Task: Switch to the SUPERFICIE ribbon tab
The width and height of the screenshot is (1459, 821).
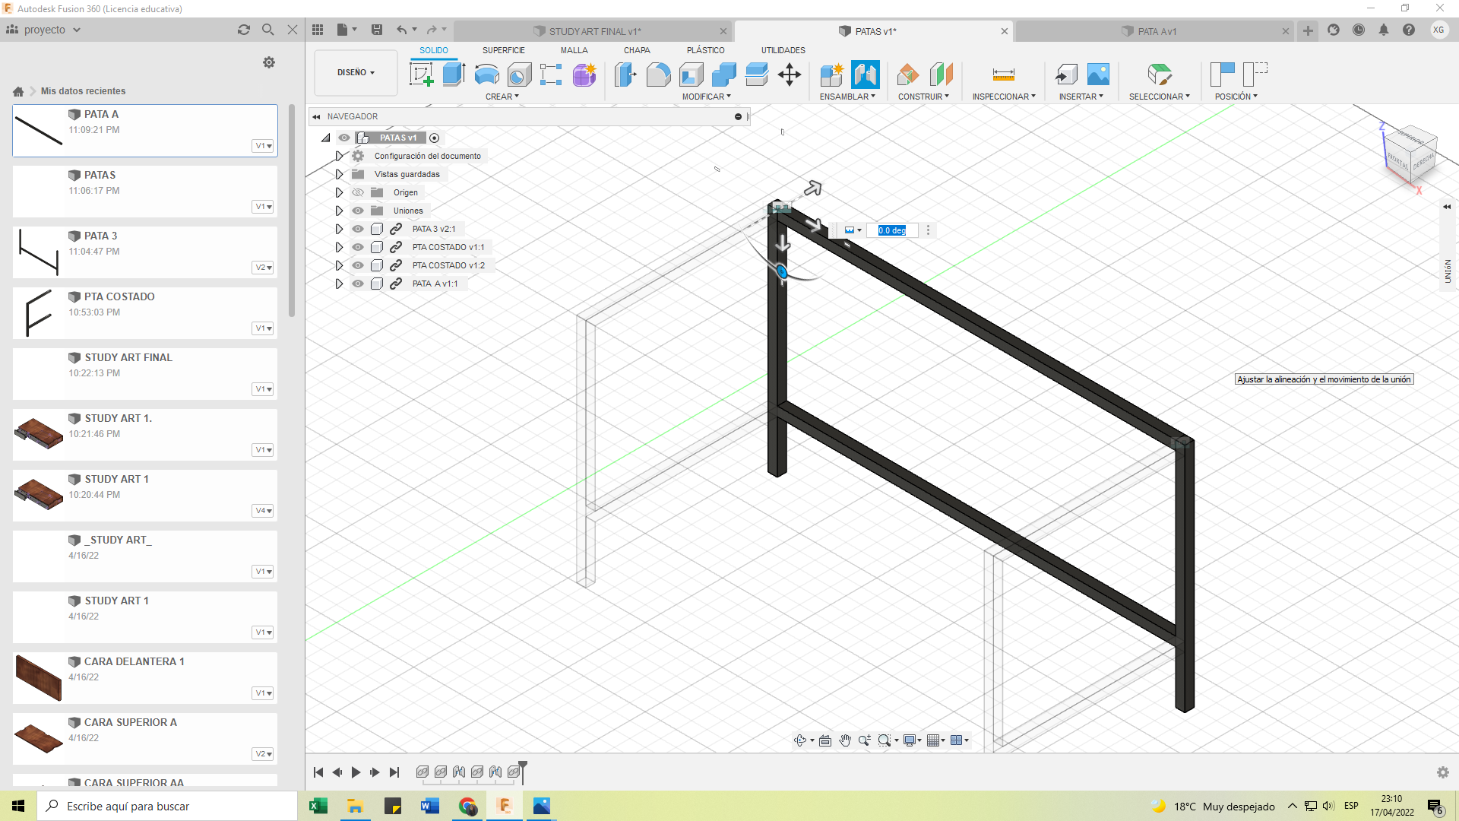Action: click(503, 50)
